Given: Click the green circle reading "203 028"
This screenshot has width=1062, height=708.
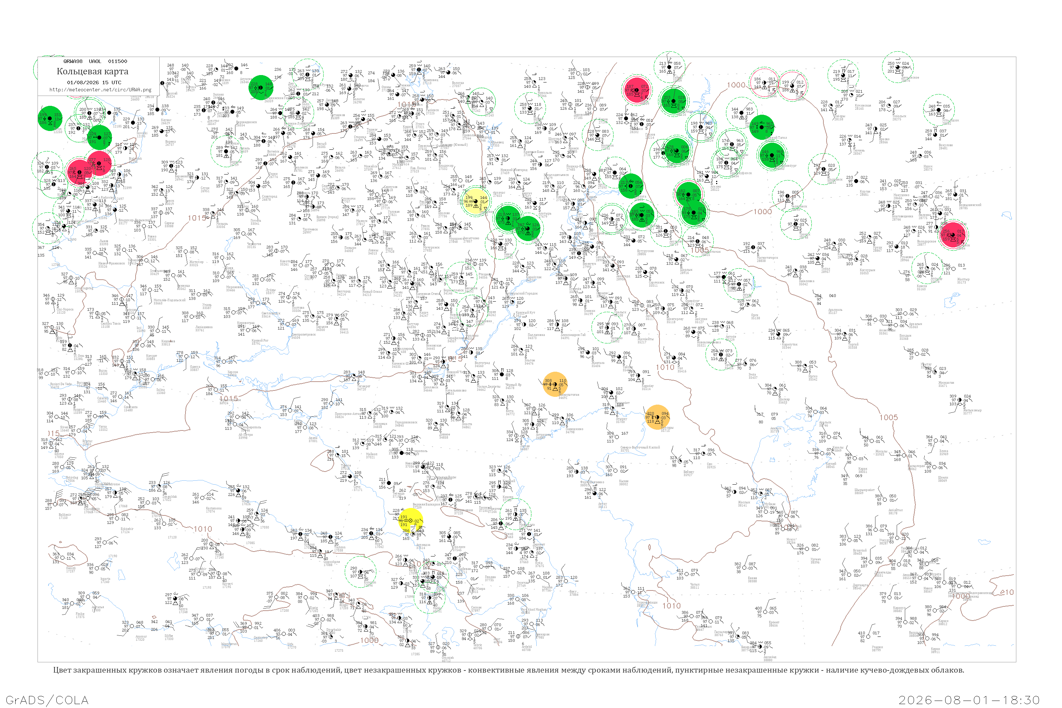Looking at the screenshot, I should click(x=673, y=101).
